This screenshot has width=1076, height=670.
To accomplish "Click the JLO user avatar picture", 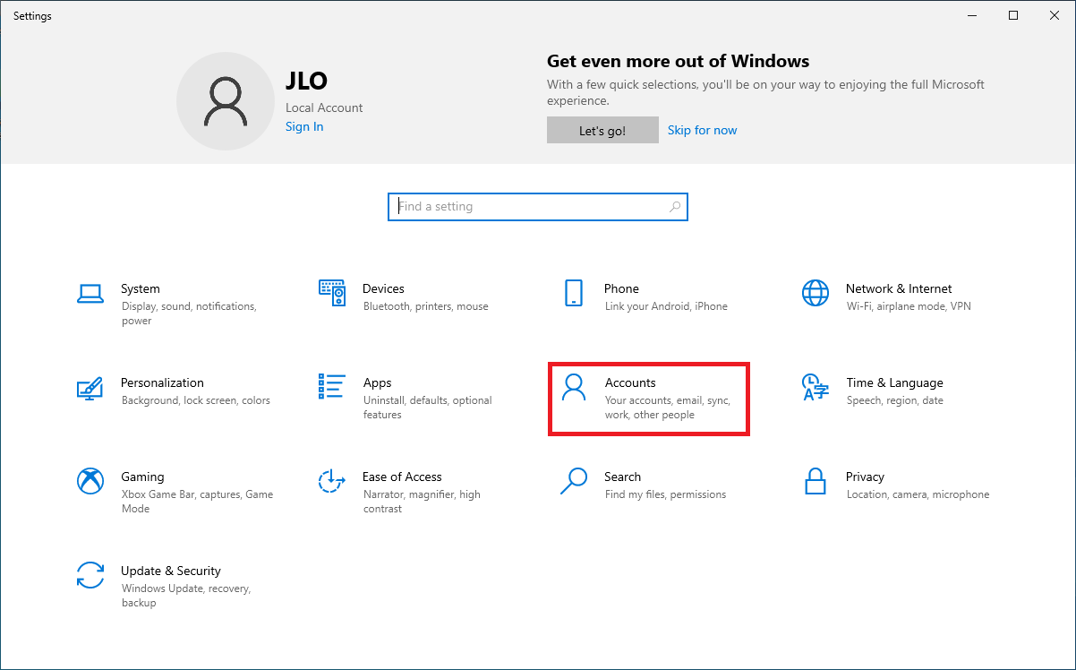I will tap(226, 100).
